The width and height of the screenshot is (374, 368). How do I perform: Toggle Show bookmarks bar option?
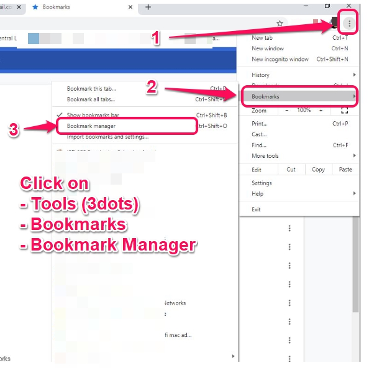[93, 115]
